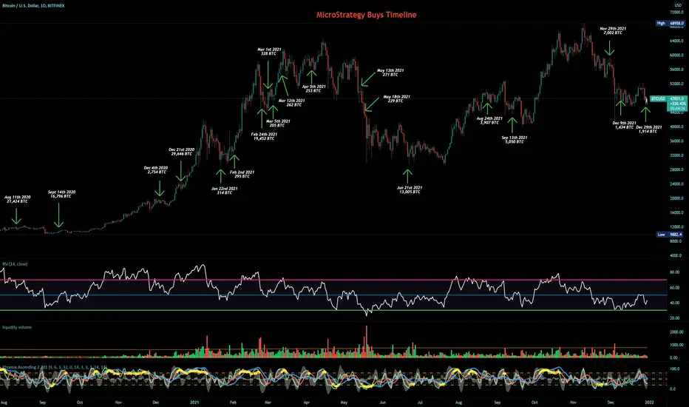Select the Sep 13th 2021 5,050 BTC annotation
The height and width of the screenshot is (407, 689).
[515, 139]
